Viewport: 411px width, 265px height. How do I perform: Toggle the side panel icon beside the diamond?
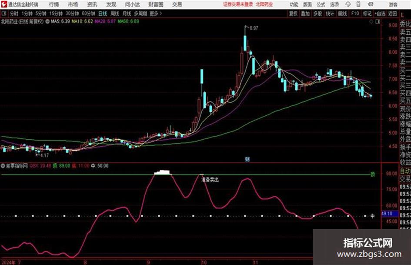(x=378, y=22)
